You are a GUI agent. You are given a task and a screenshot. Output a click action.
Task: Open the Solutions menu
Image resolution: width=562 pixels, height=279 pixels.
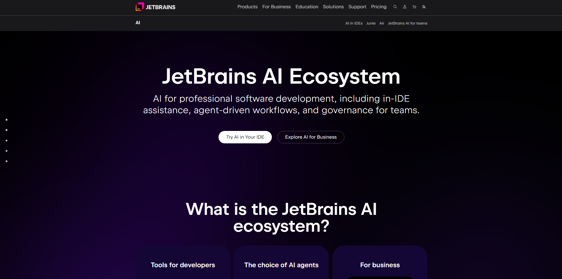pyautogui.click(x=333, y=7)
